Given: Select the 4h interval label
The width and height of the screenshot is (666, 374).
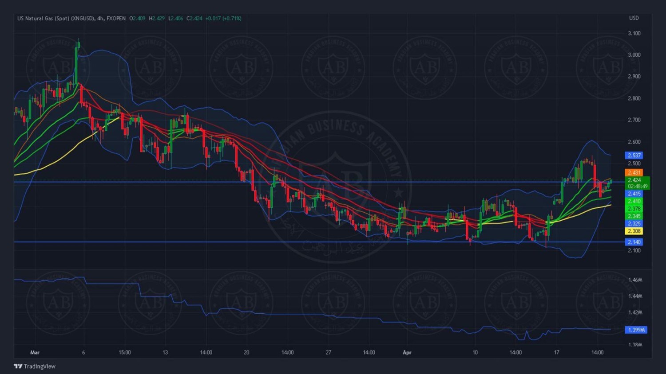Looking at the screenshot, I should (100, 18).
